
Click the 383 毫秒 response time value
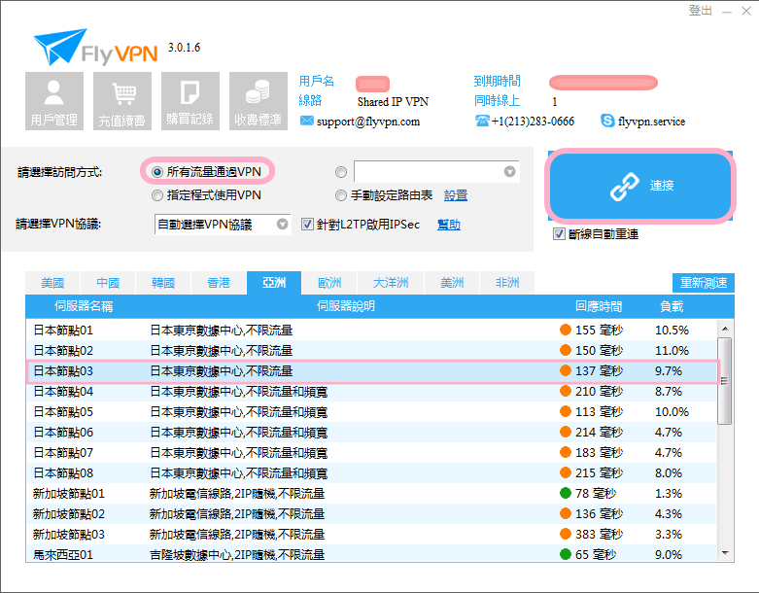point(599,534)
